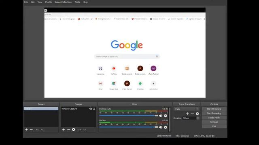Move the scene up in the Scenes list

[x=37, y=130]
